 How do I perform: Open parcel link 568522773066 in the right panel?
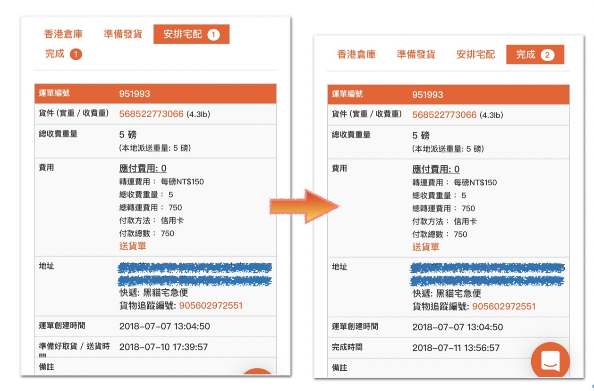[444, 115]
